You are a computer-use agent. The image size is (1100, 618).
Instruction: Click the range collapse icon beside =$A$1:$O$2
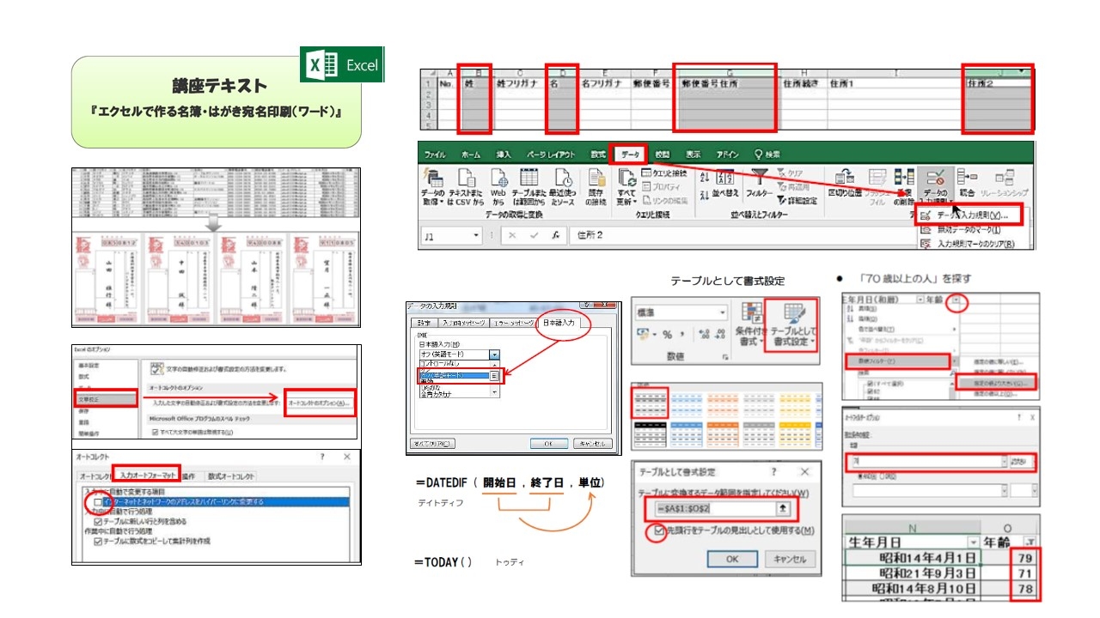point(783,508)
